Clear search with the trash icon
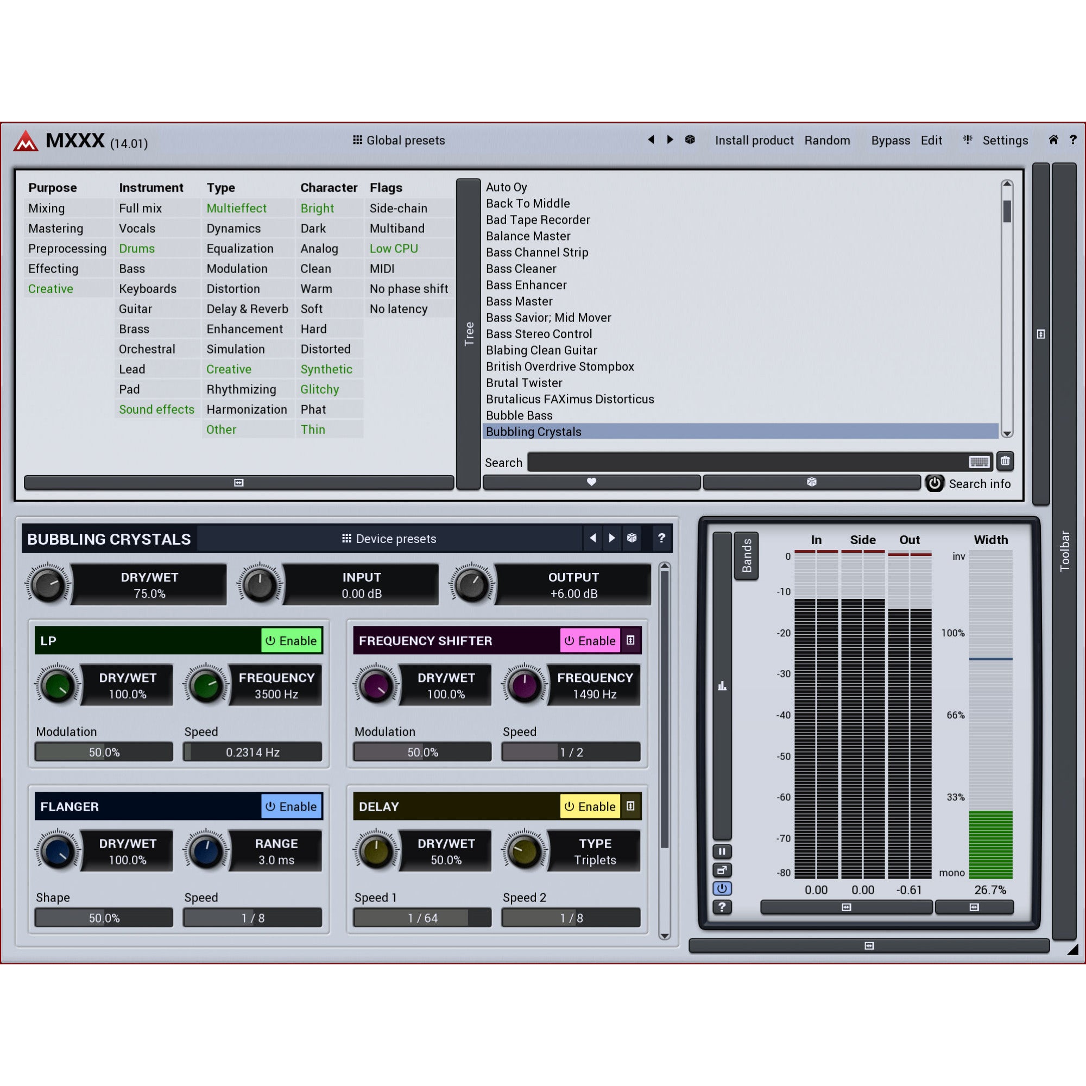 (x=1005, y=462)
